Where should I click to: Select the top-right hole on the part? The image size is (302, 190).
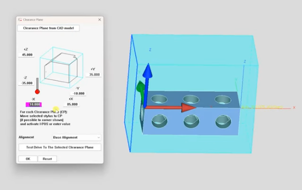(x=223, y=100)
